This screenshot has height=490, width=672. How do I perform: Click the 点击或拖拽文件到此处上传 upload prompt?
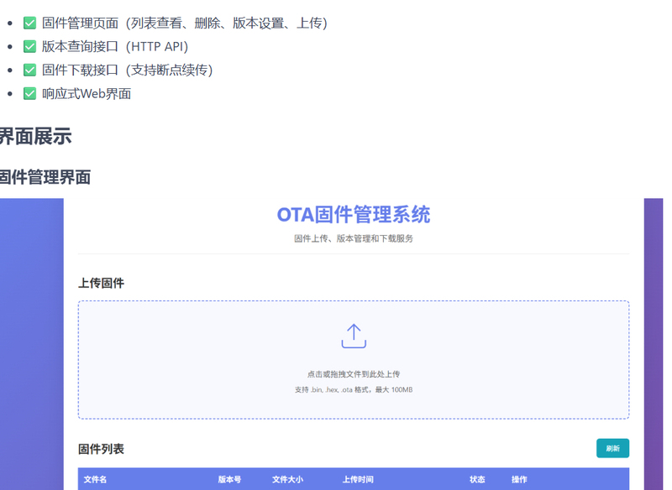(x=354, y=374)
